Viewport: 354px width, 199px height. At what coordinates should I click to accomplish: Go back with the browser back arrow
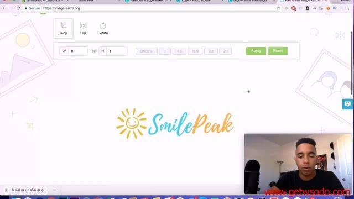click(4, 8)
